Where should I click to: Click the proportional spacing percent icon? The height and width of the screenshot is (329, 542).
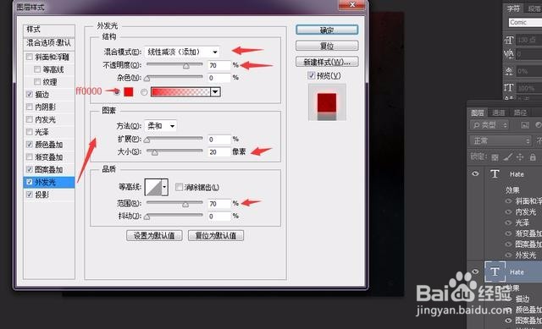pos(509,71)
